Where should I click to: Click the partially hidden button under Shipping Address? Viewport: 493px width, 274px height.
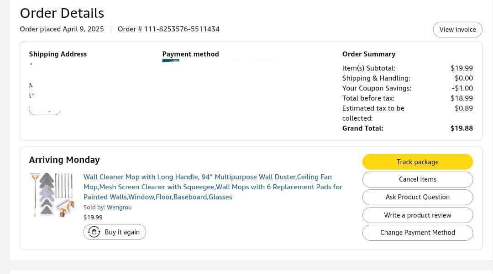pos(45,110)
